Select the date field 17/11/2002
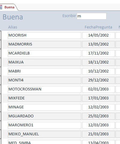This screenshot has width=120, height=144. click(x=98, y=53)
